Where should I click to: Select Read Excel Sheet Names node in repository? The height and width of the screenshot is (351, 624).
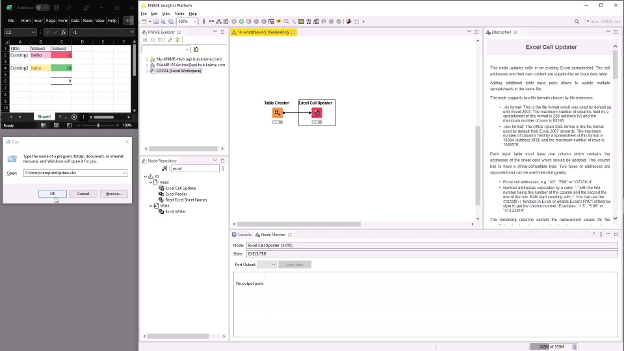(x=186, y=200)
